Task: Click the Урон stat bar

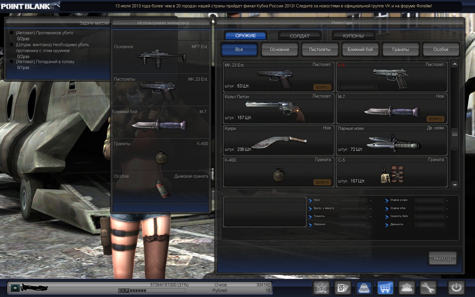Action: pos(353,200)
